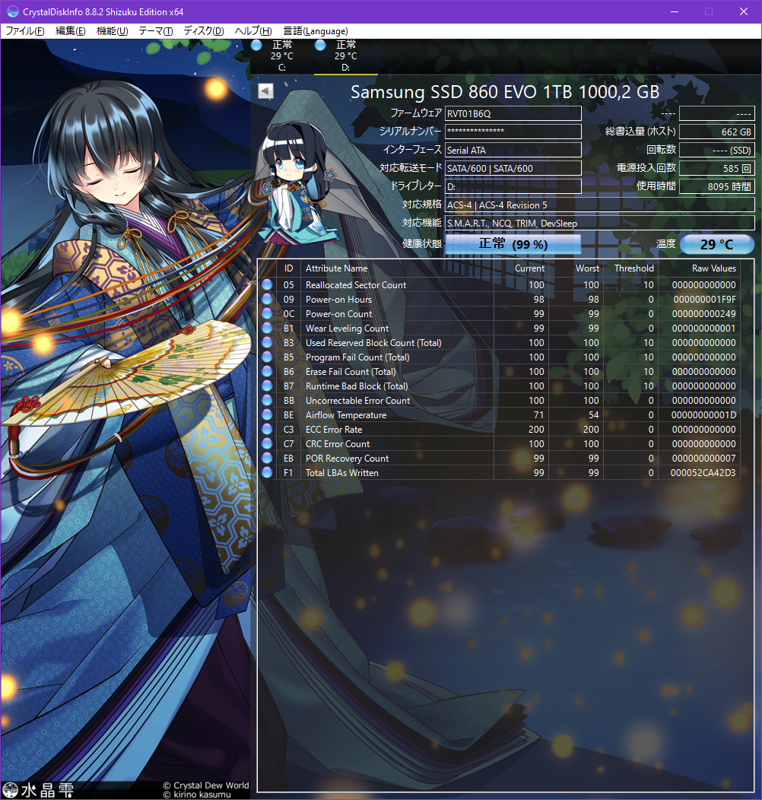The height and width of the screenshot is (800, 762).
Task: Click status orb for Runtime Bad Block
Action: click(267, 386)
